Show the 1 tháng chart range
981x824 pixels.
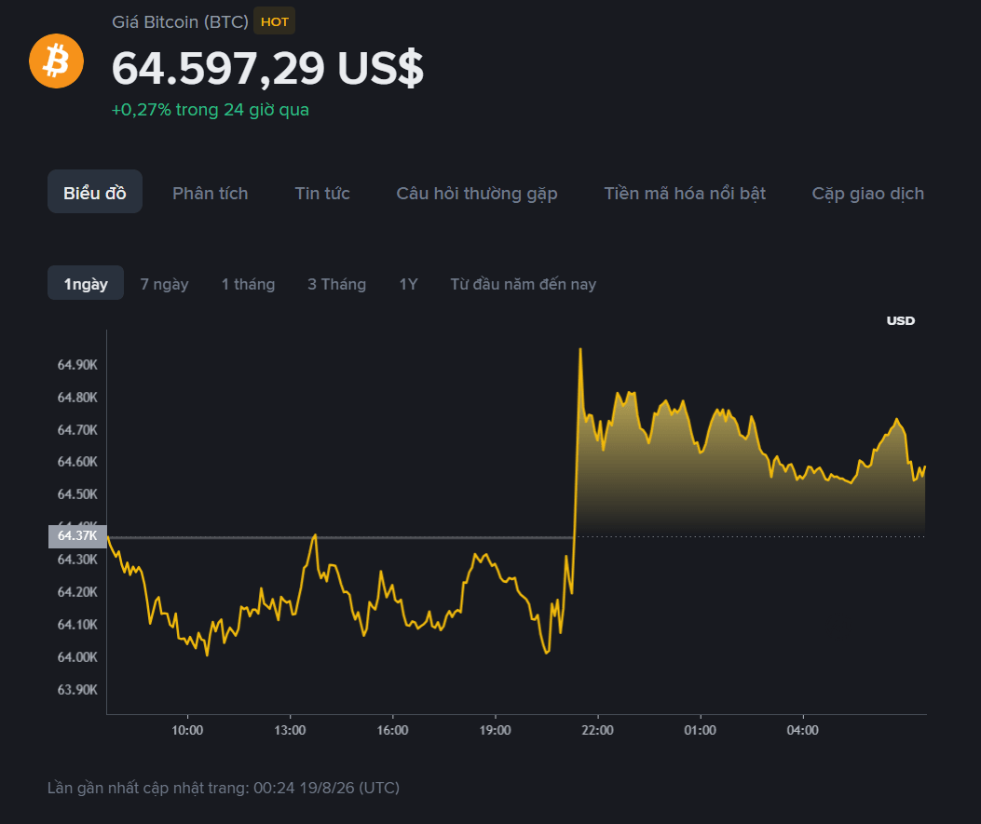point(249,284)
